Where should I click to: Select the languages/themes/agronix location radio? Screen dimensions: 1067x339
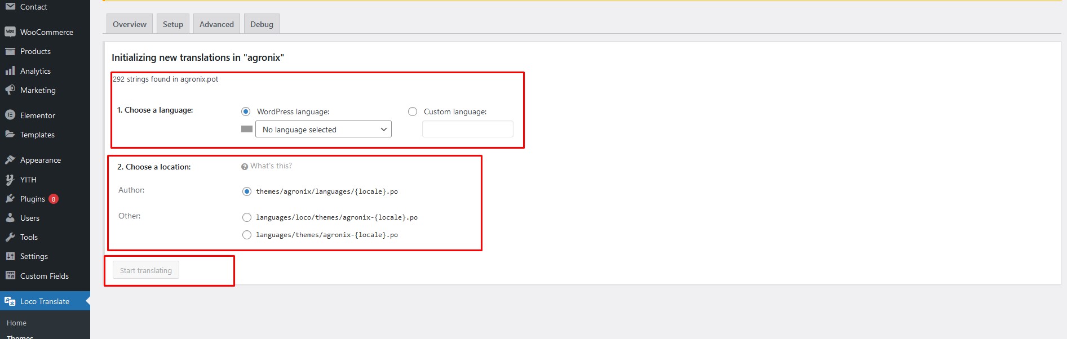coord(247,235)
